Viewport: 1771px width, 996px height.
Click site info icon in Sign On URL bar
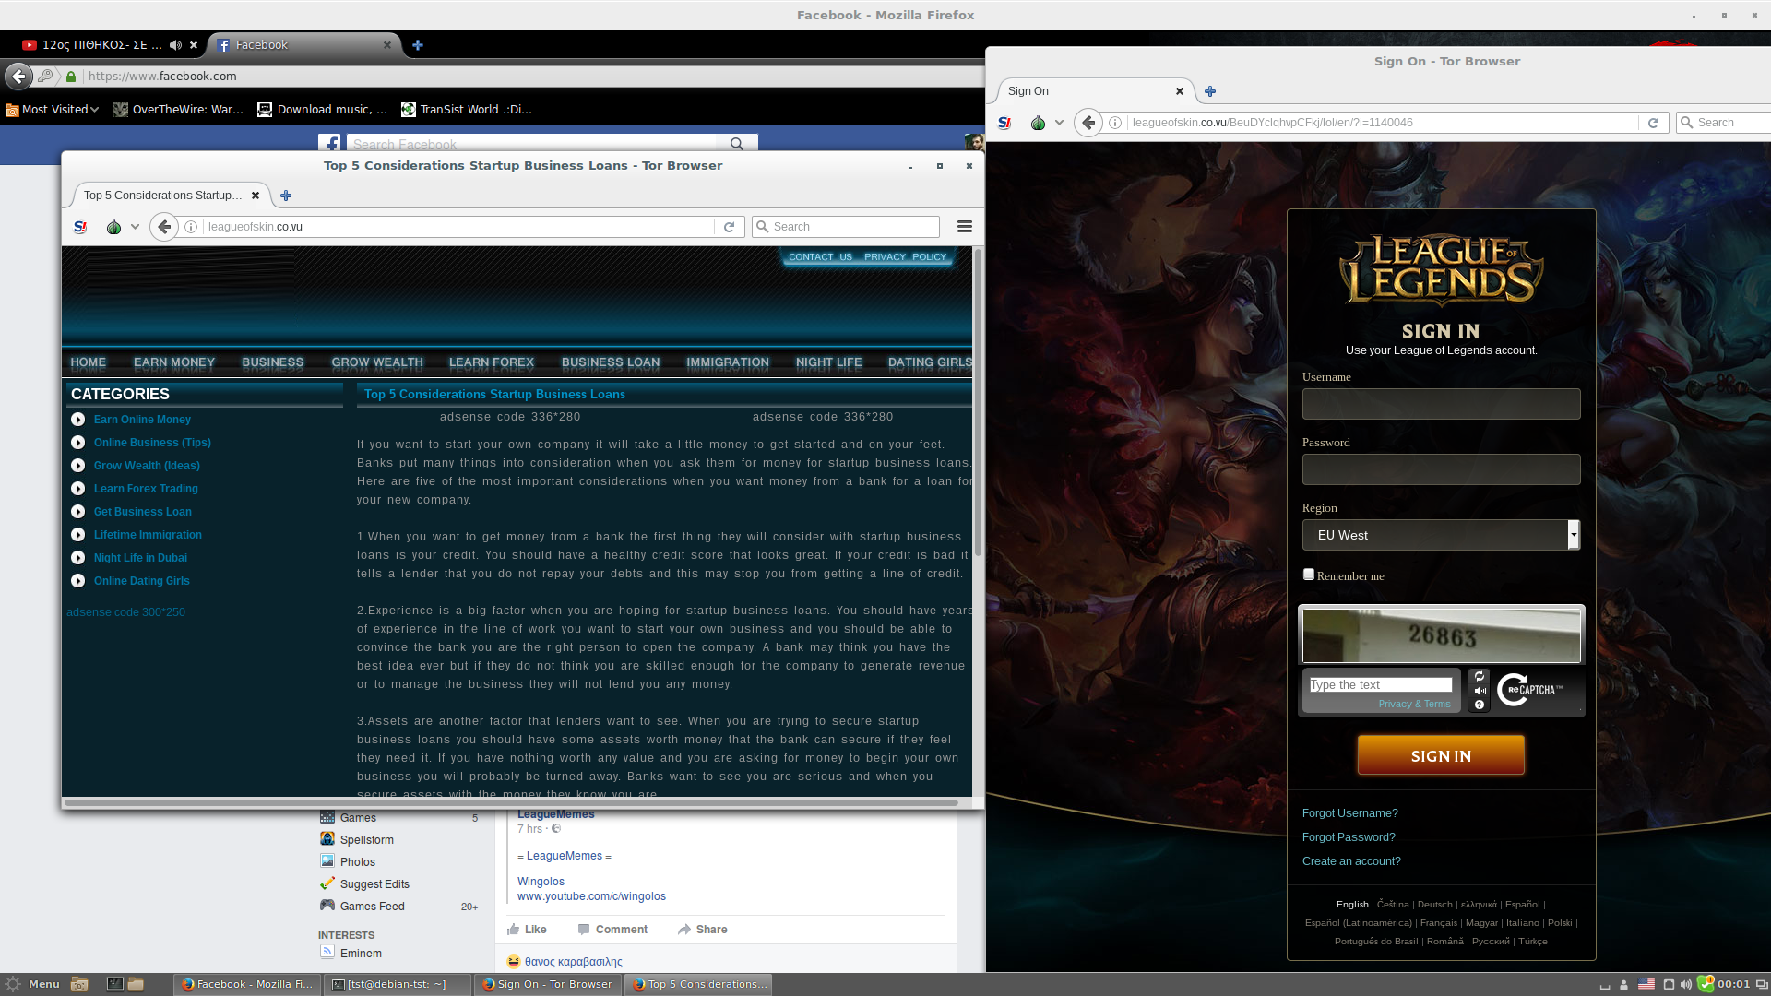coord(1115,123)
